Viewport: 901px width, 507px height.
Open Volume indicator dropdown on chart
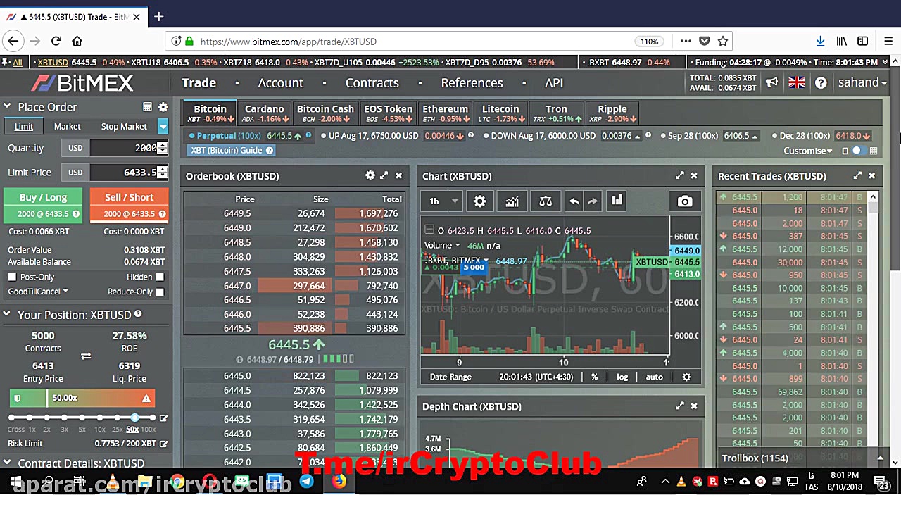point(458,245)
